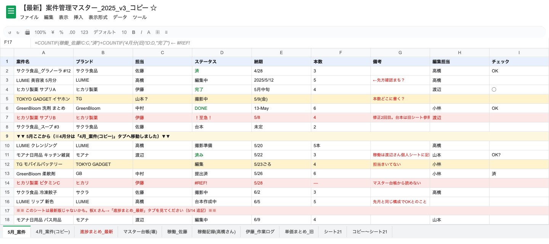
Task: Switch to マスター台帳(壊) sheet tab
Action: [140, 231]
